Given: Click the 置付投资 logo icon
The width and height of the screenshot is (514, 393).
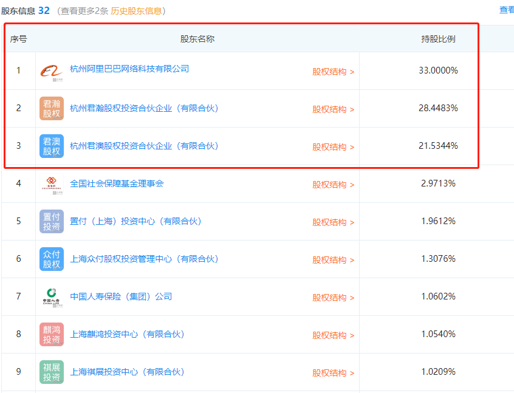Looking at the screenshot, I should point(52,222).
